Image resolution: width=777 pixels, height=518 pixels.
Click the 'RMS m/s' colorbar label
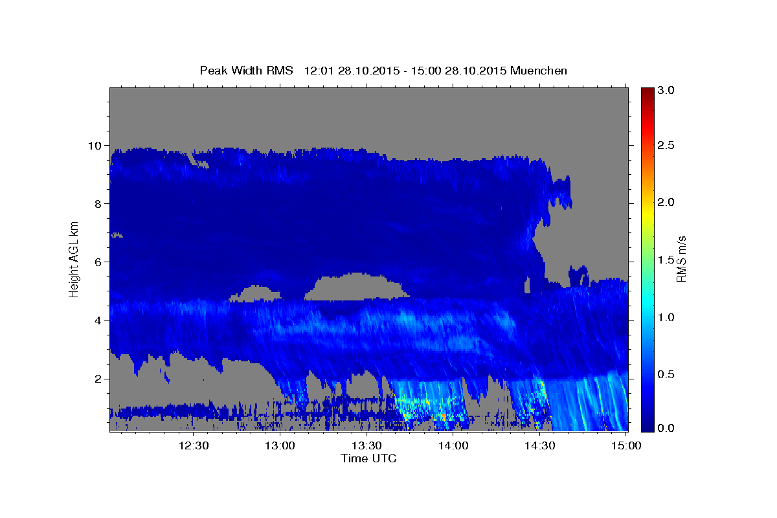click(x=681, y=259)
